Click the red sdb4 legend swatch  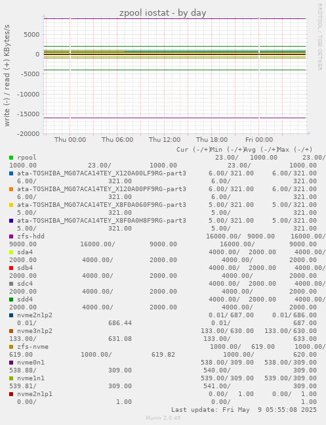click(x=11, y=268)
